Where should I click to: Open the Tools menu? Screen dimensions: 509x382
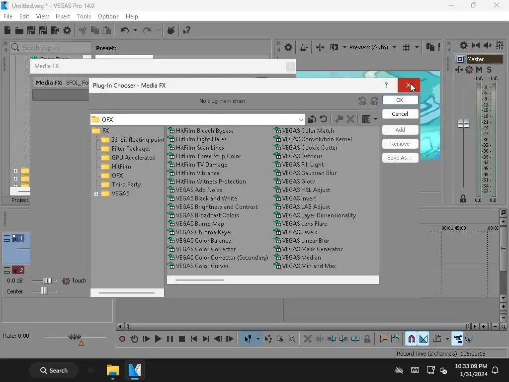(x=84, y=16)
